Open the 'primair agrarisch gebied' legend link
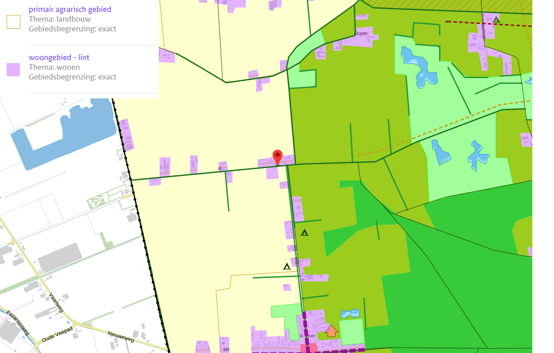The height and width of the screenshot is (353, 554). [70, 9]
